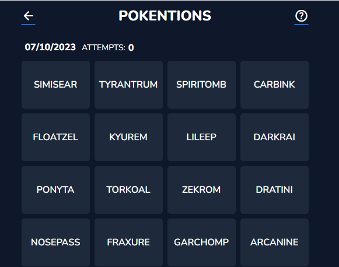The image size is (339, 267).
Task: Pick the SPIRITOMB tile
Action: [201, 85]
